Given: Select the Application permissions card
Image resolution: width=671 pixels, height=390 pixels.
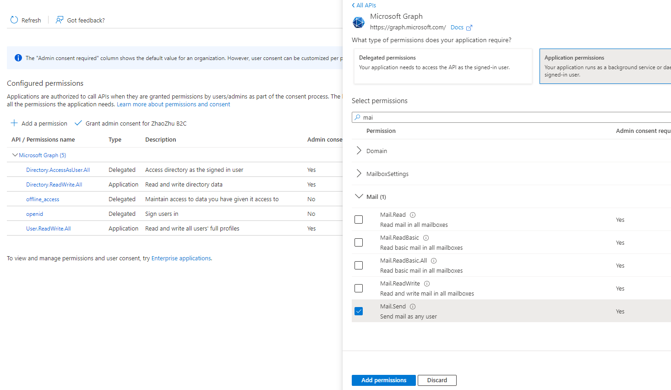Looking at the screenshot, I should (x=605, y=66).
